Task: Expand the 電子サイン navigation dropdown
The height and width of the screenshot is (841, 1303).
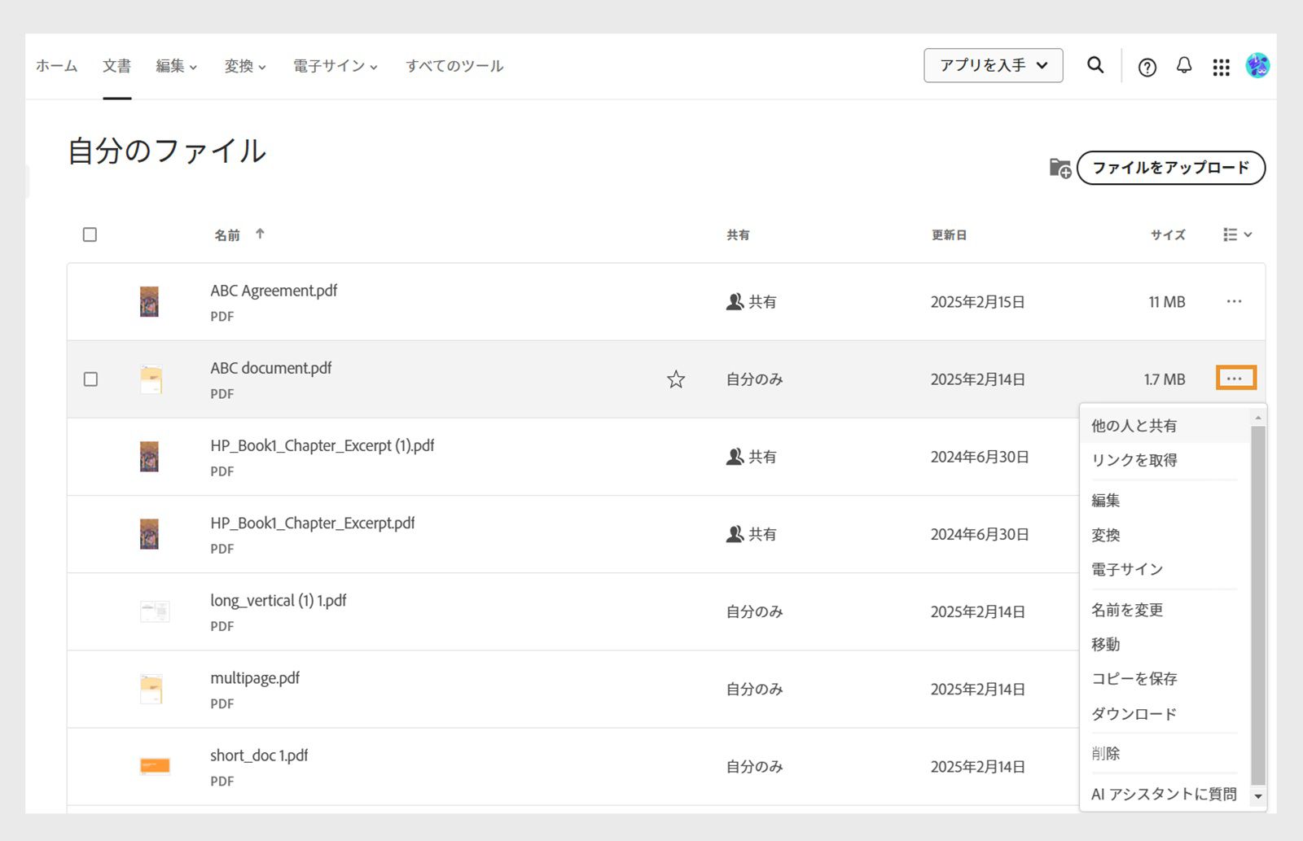Action: pos(336,66)
